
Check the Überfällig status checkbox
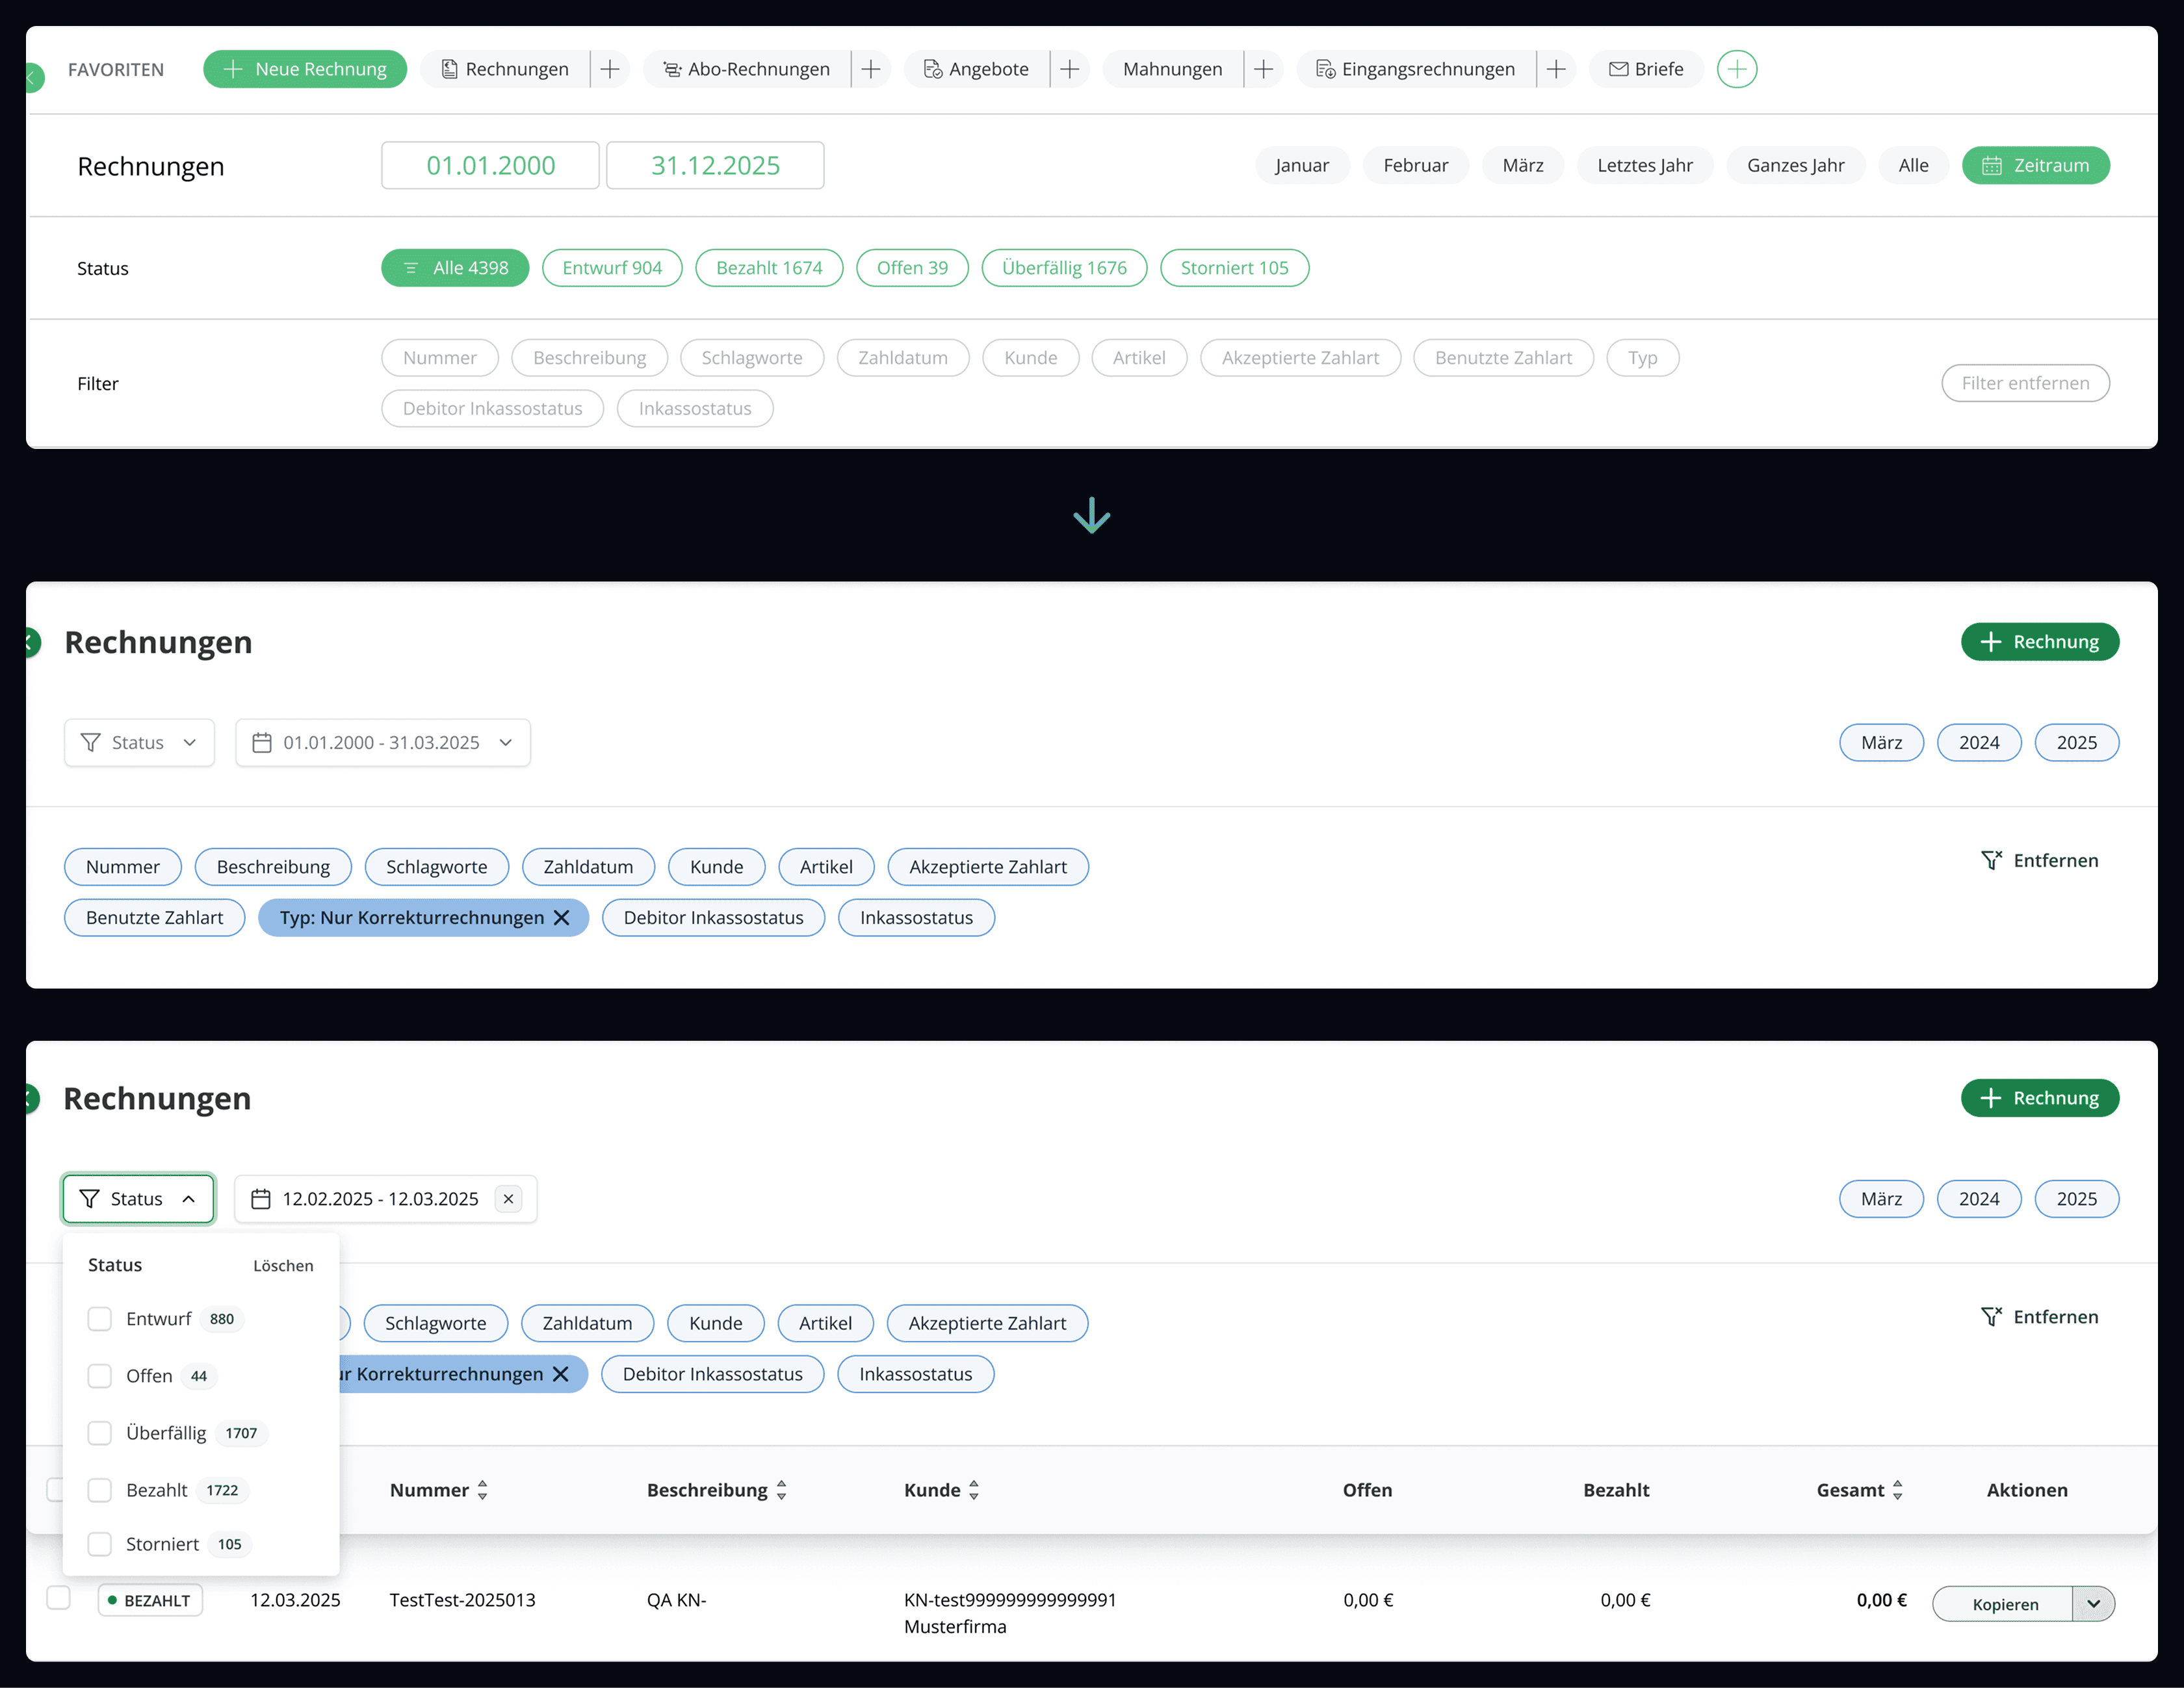(100, 1433)
